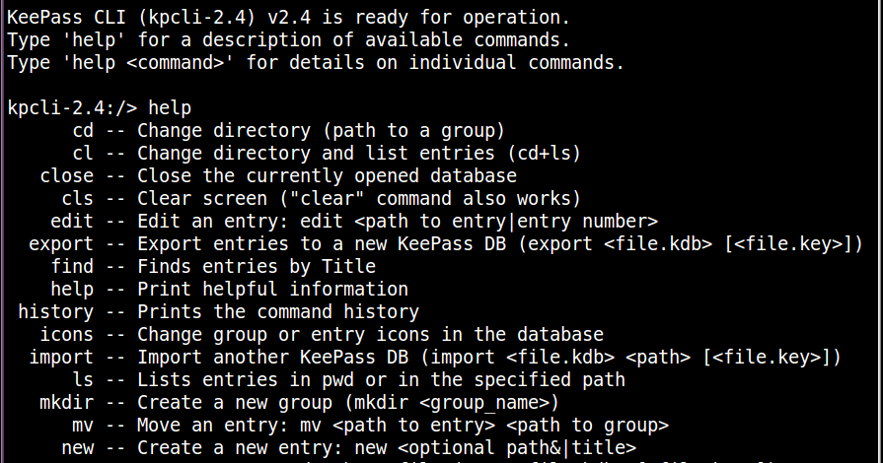Click the 'kpcli-2.4:/> help' prompt line
883x463 pixels.
pos(99,107)
